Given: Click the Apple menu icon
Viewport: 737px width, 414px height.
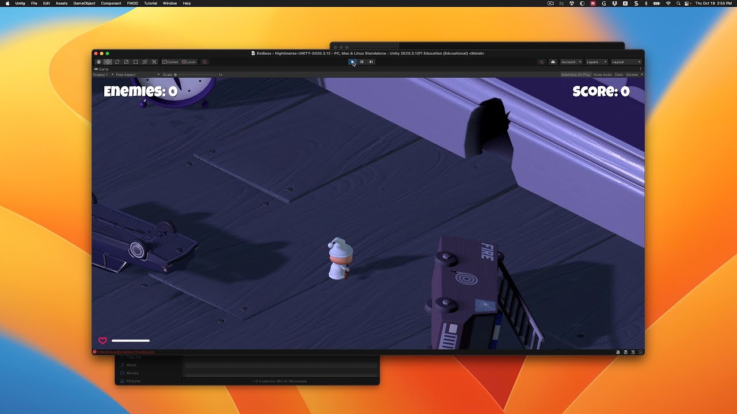Looking at the screenshot, I should (x=7, y=3).
